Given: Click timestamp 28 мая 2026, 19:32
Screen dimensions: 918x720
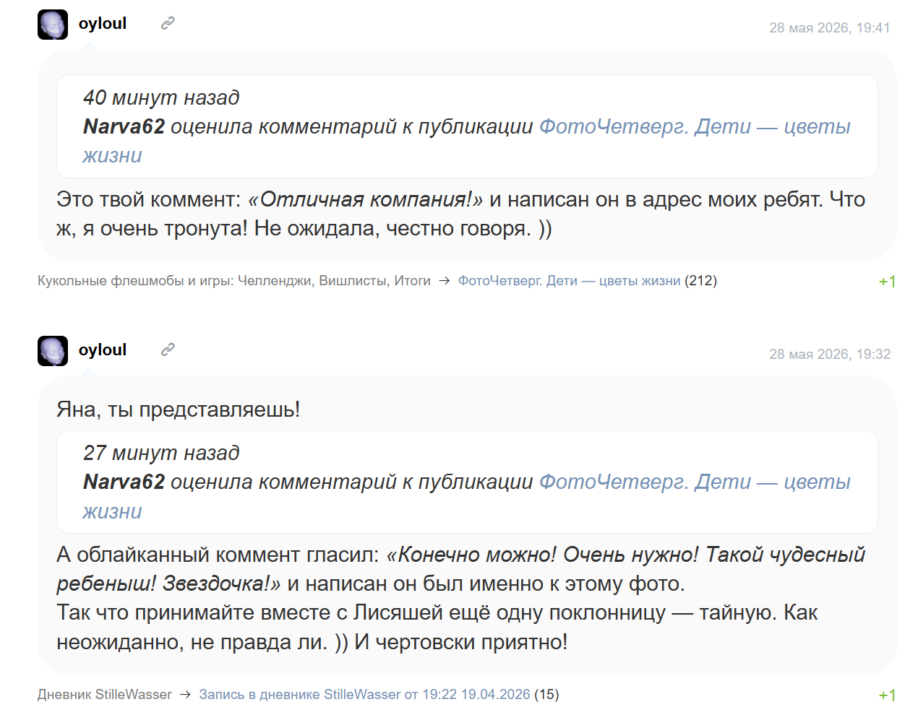Looking at the screenshot, I should click(x=830, y=354).
